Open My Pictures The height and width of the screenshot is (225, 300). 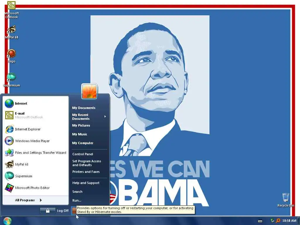pos(89,125)
